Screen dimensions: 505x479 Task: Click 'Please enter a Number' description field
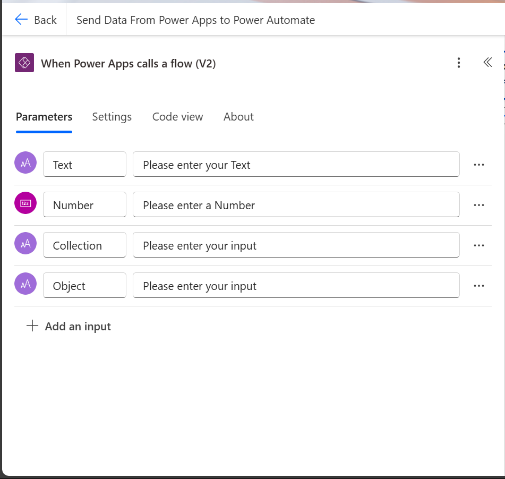[x=296, y=204]
